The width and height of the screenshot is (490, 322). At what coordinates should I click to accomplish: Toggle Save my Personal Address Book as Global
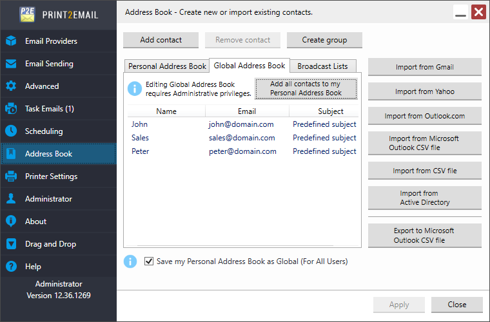coord(150,261)
